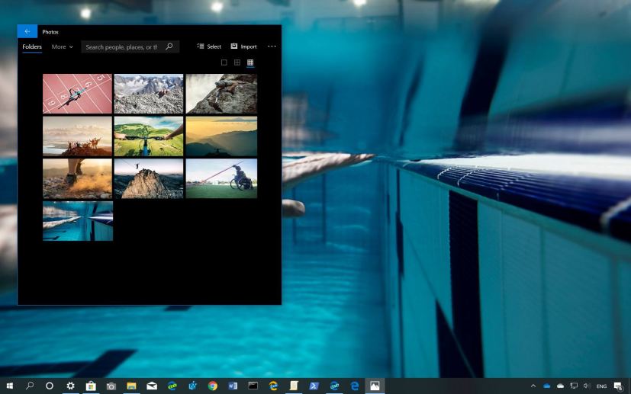Open the rock face climbing photo
This screenshot has width=631, height=394.
pyautogui.click(x=221, y=94)
